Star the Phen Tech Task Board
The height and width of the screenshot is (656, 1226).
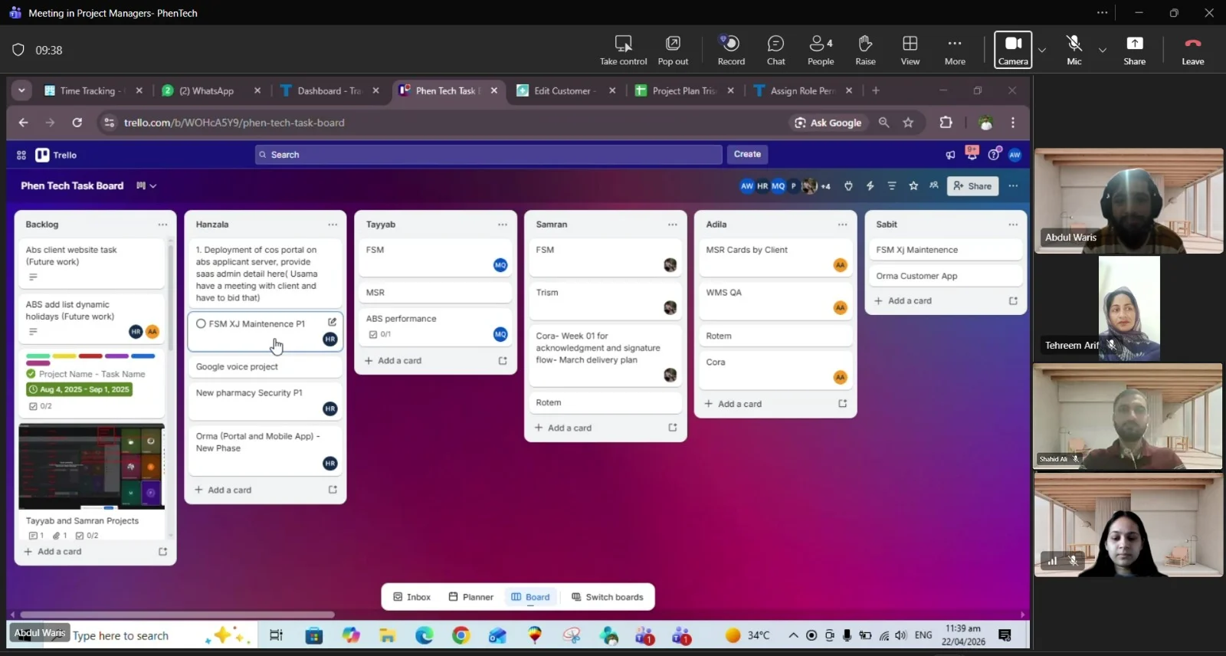pos(913,186)
